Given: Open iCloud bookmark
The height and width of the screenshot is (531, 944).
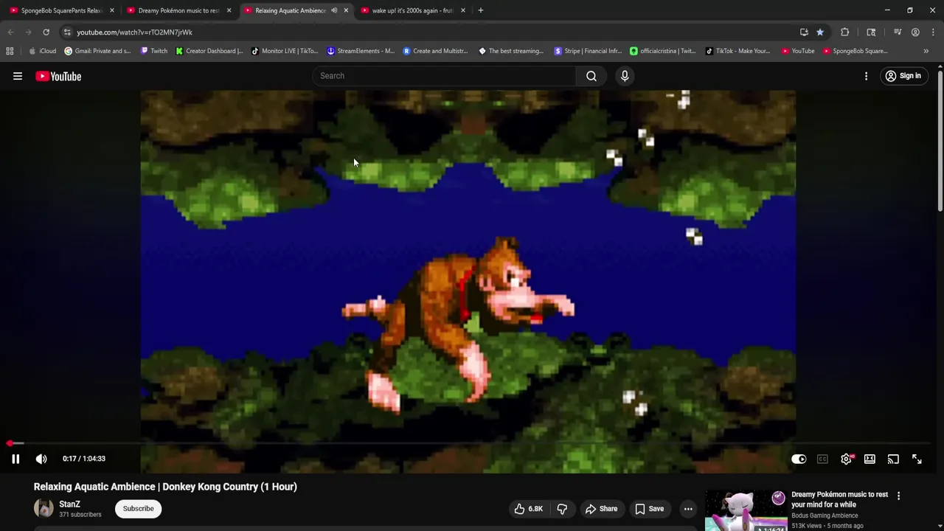Looking at the screenshot, I should 42,51.
